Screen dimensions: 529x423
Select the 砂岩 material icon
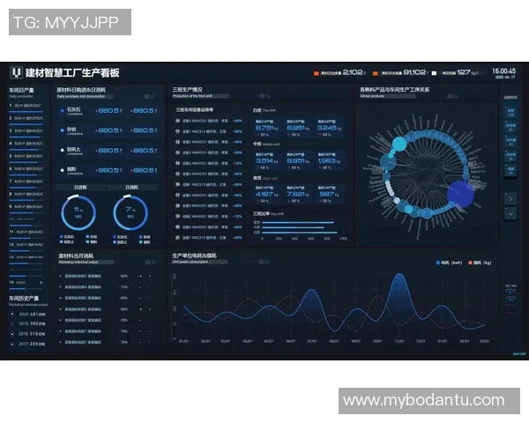[61, 130]
